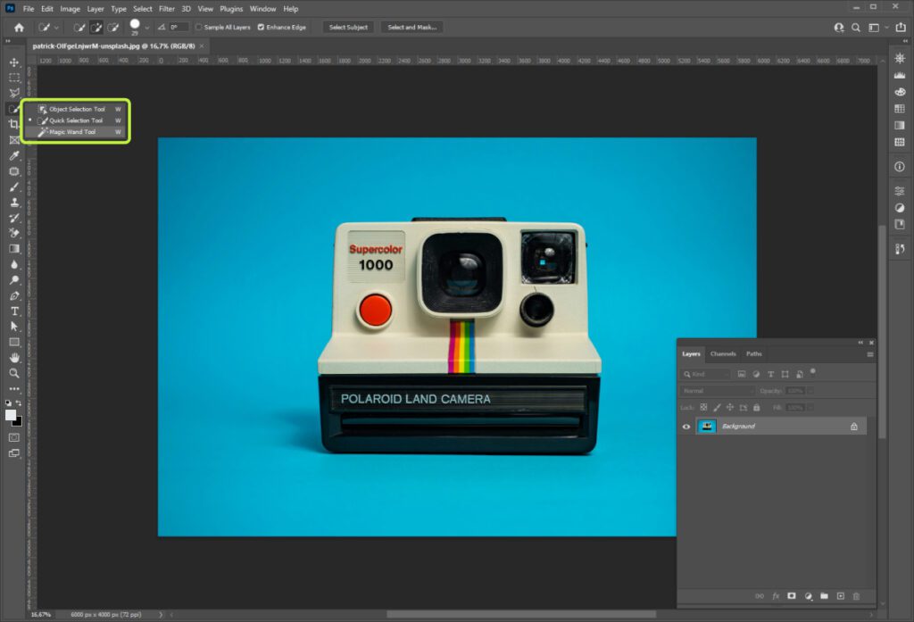Select the Rectangle shape tool

tap(14, 342)
